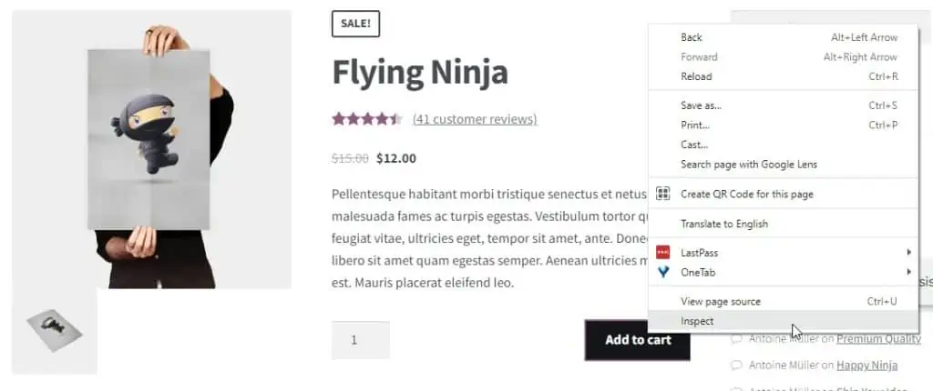Select Translate to English option

(723, 224)
